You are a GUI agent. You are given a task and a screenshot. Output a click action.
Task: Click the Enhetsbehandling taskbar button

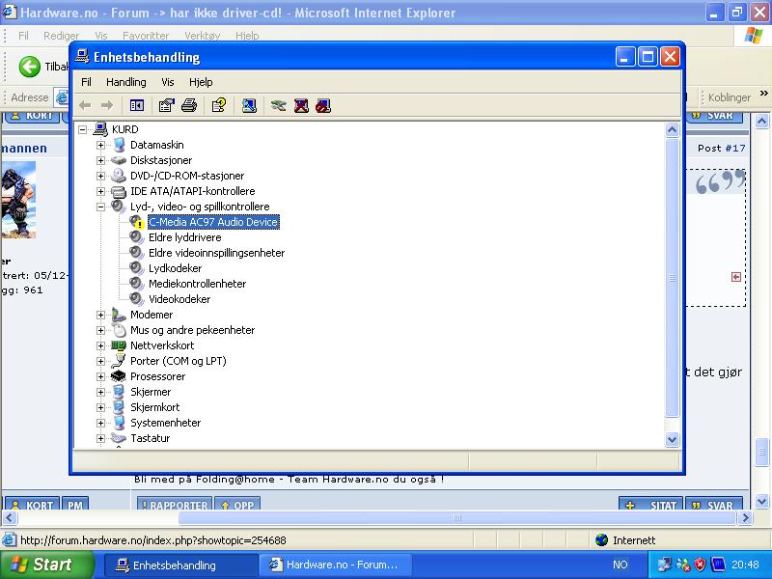181,565
